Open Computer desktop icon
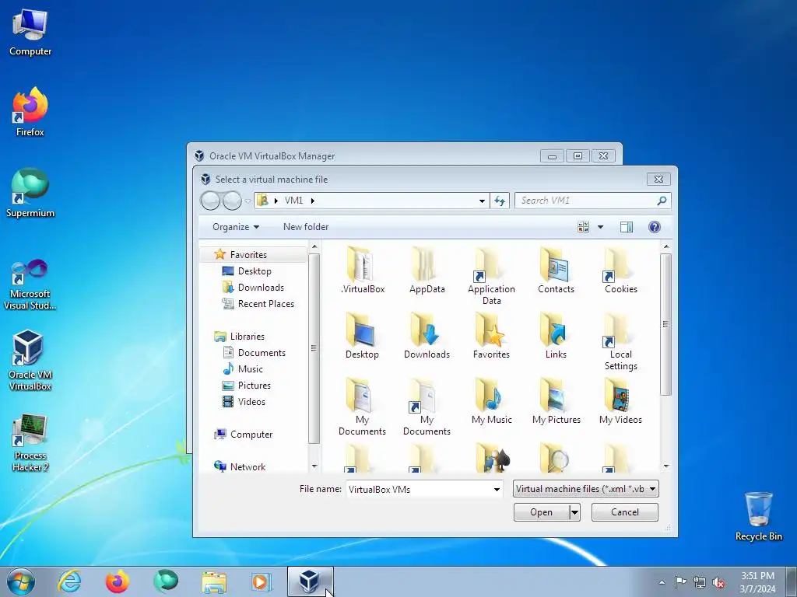Screen dimensions: 797x597 coord(30,32)
